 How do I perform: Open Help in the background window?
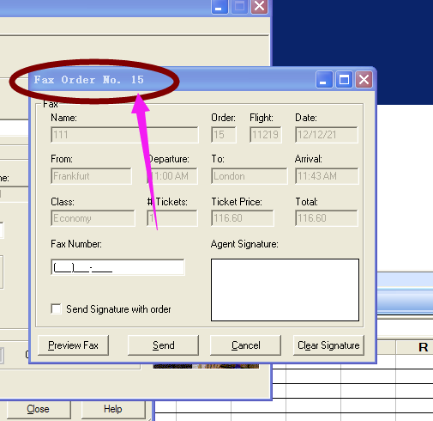(113, 410)
